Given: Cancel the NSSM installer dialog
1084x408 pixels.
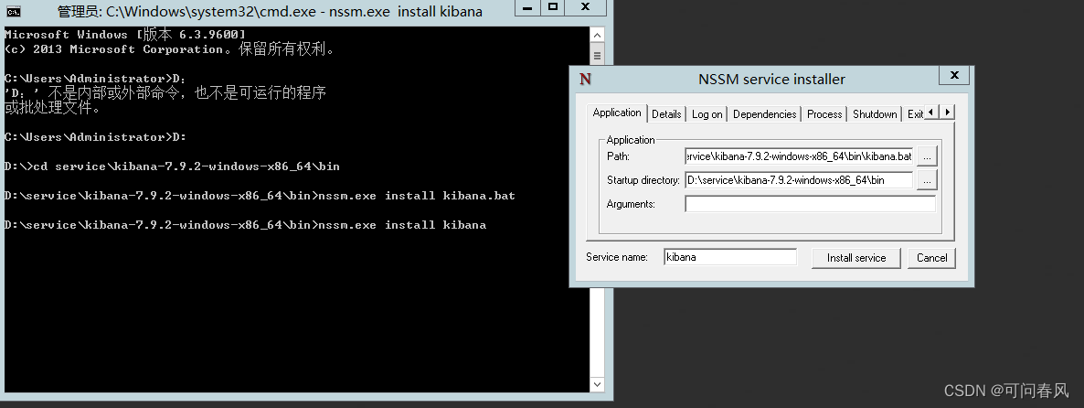Looking at the screenshot, I should pyautogui.click(x=932, y=258).
